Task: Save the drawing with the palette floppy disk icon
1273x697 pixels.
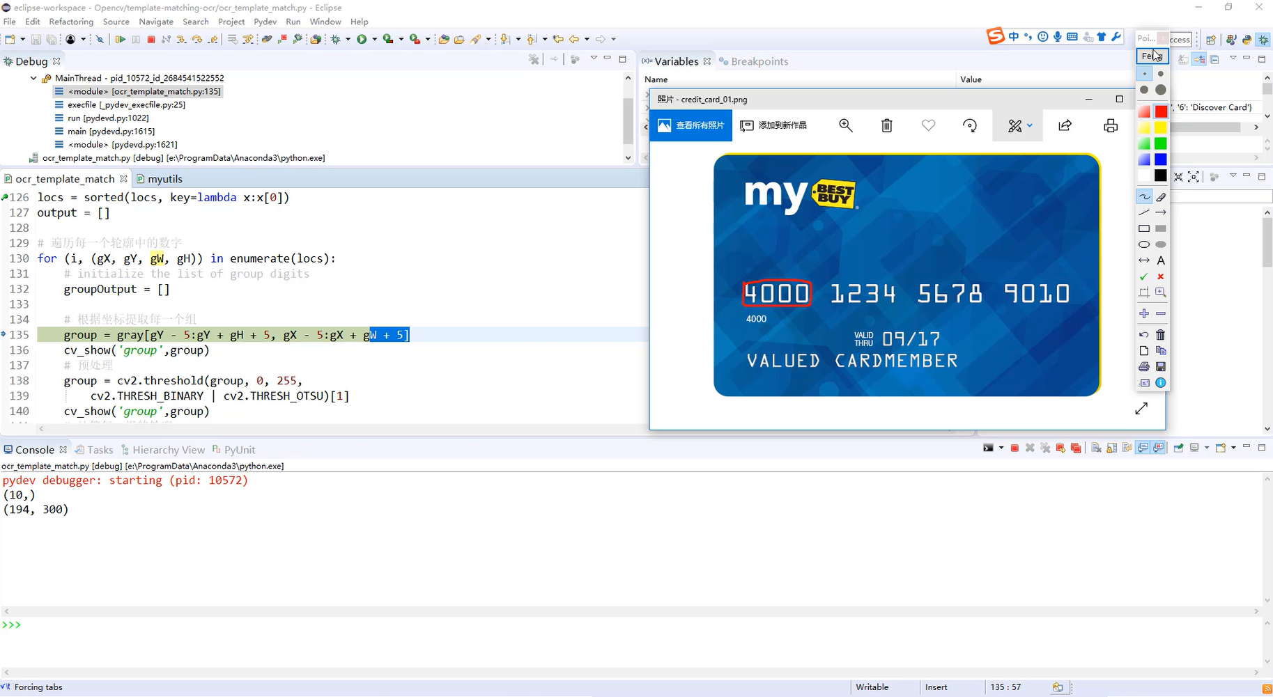Action: 1161,366
